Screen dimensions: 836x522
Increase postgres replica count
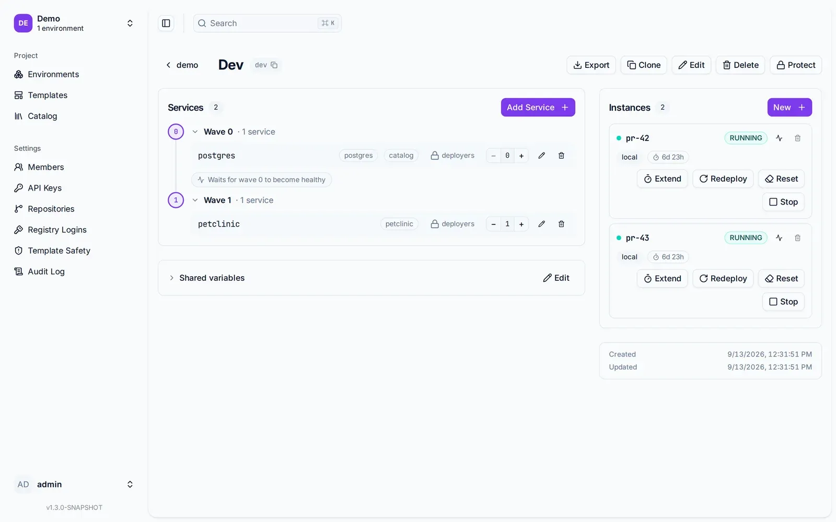tap(521, 156)
